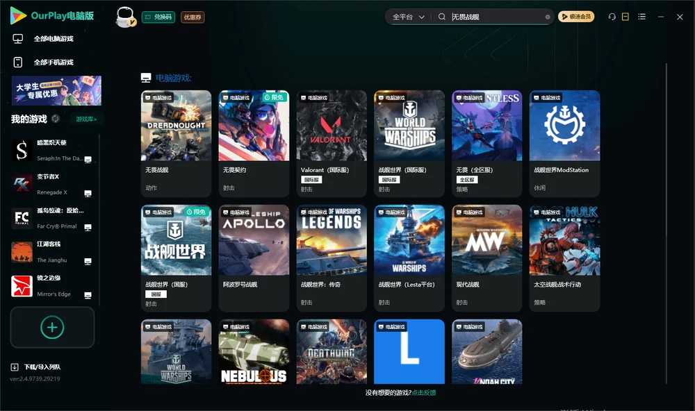Viewport: 695px width, 411px height.
Task: Click the PC icon beside Seraph:In The Da
Action: click(x=88, y=160)
